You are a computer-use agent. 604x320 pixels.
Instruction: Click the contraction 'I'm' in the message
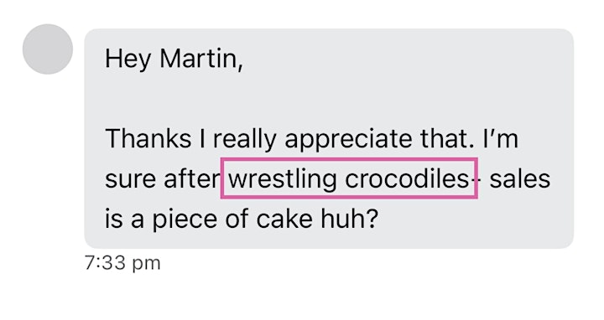pos(500,138)
